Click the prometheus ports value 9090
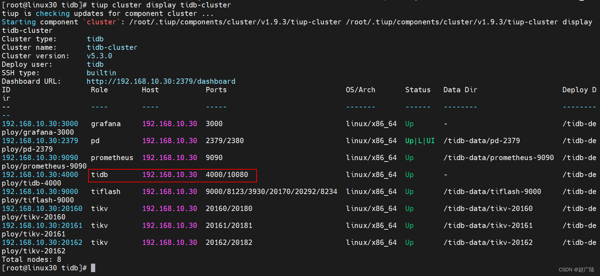The height and width of the screenshot is (276, 600). (214, 158)
